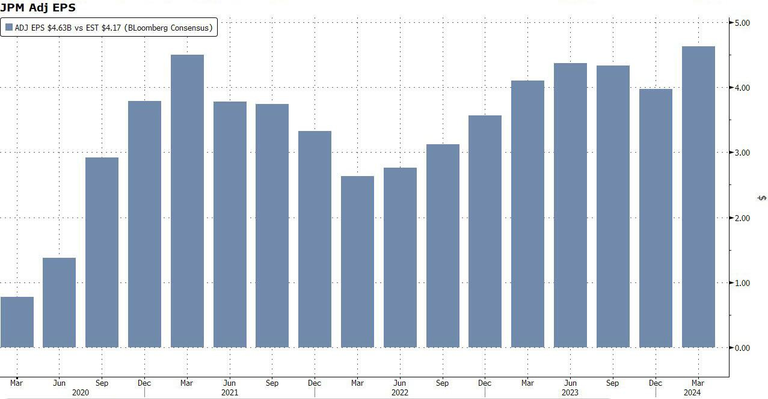This screenshot has width=768, height=399.
Task: Click the dollar sign axis unit label
Action: tap(762, 198)
